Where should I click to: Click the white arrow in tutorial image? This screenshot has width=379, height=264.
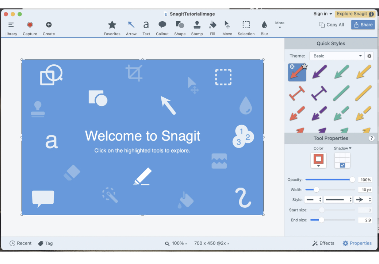pyautogui.click(x=168, y=105)
